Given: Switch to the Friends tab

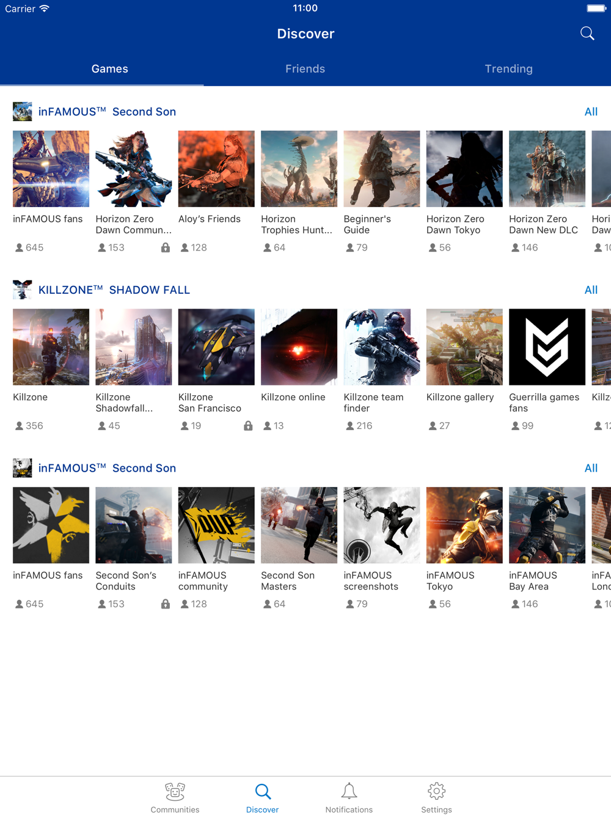Looking at the screenshot, I should (305, 69).
